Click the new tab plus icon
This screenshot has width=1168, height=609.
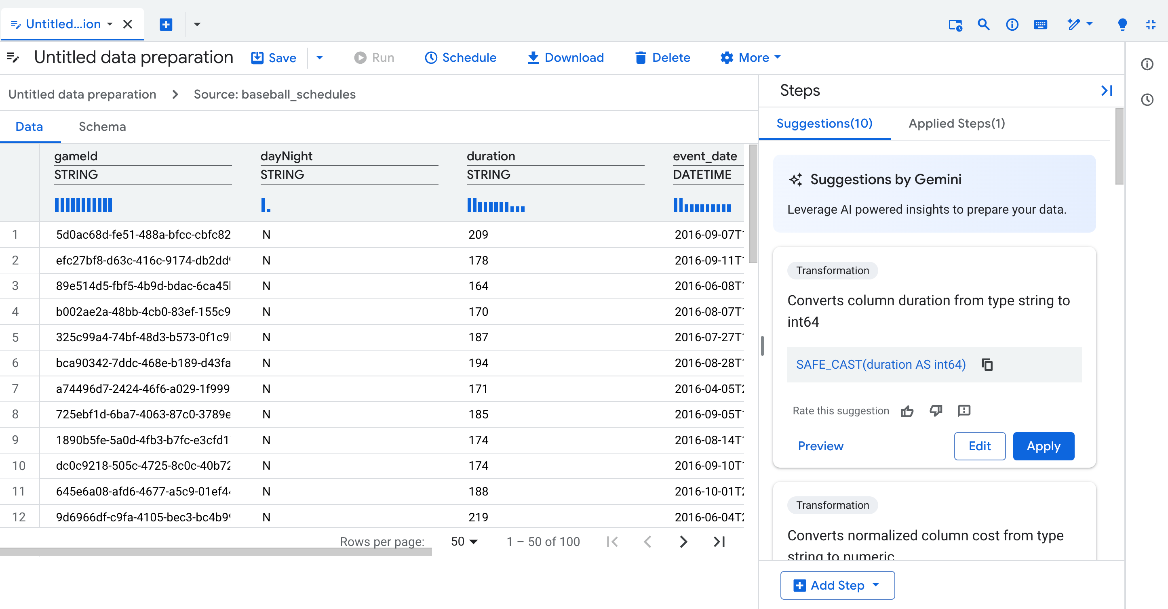pyautogui.click(x=166, y=24)
